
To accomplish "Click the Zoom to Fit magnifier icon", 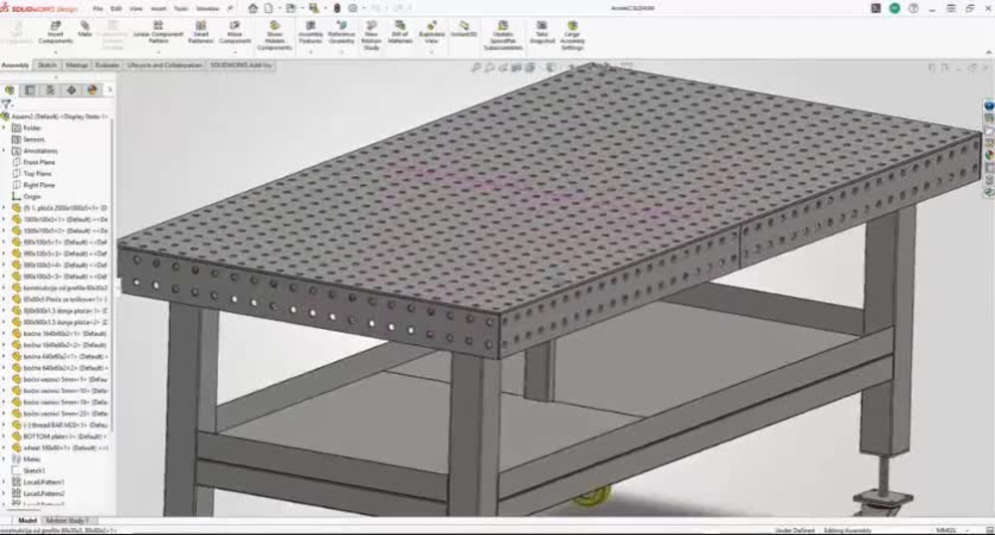I will pyautogui.click(x=476, y=68).
